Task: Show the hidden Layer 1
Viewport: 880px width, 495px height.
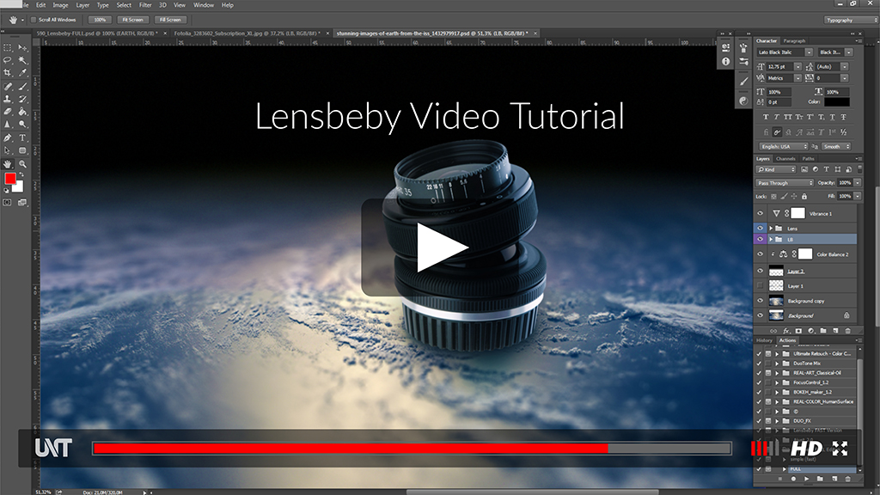Action: coord(761,285)
